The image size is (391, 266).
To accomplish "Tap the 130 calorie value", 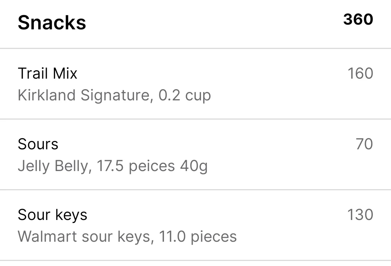I will (360, 215).
